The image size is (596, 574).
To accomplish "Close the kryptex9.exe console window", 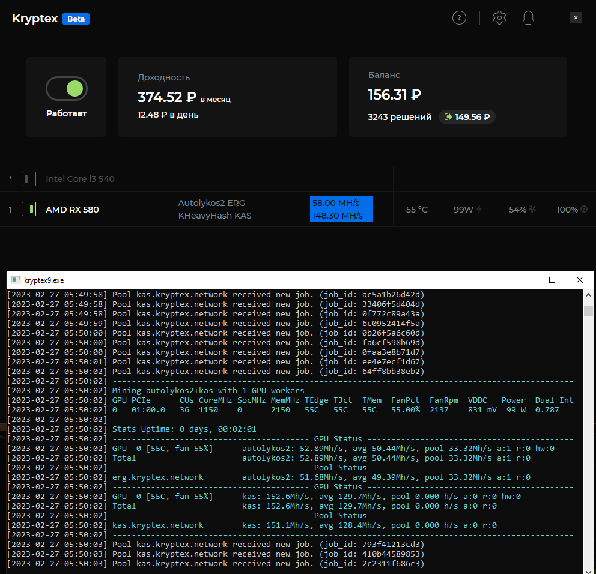I will 579,280.
